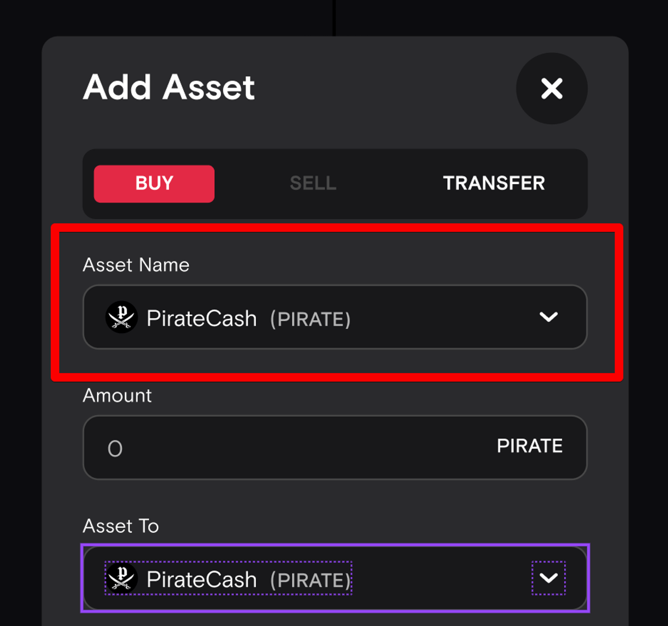Click the Asset Name label
This screenshot has width=668, height=626.
coord(136,265)
